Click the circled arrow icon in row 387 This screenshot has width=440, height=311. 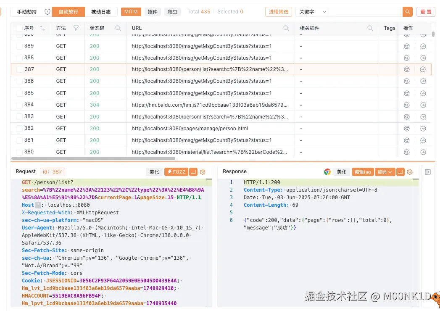point(423,69)
